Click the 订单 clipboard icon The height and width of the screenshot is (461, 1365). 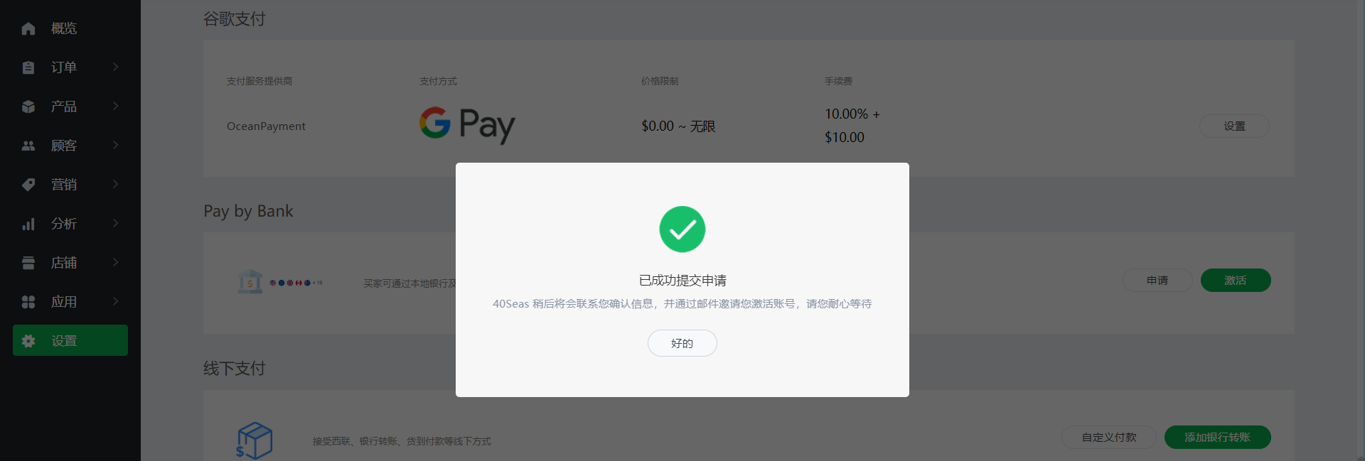[x=28, y=67]
